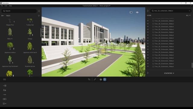
Task: Open the Help menu
Action: click(10, 6)
